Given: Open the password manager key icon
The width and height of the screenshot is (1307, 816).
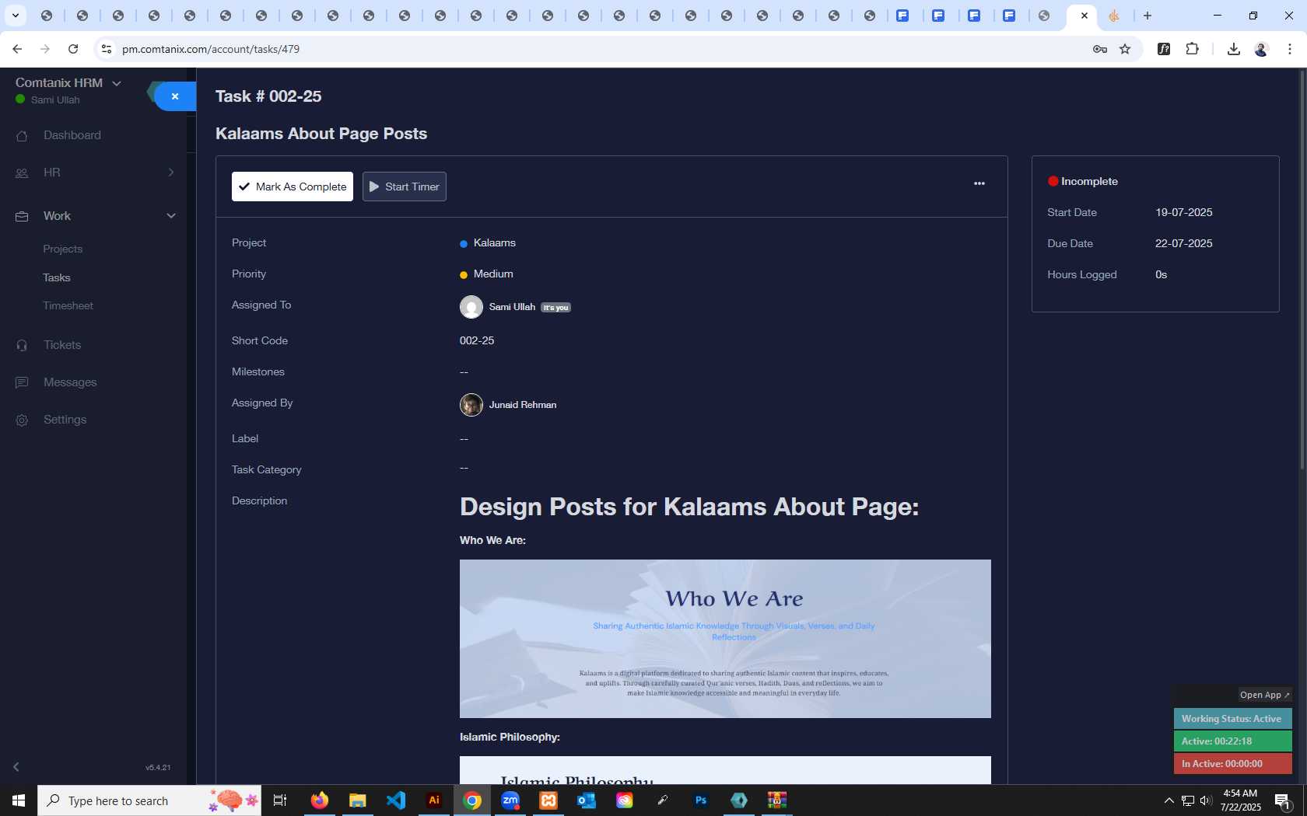Looking at the screenshot, I should pyautogui.click(x=1100, y=49).
